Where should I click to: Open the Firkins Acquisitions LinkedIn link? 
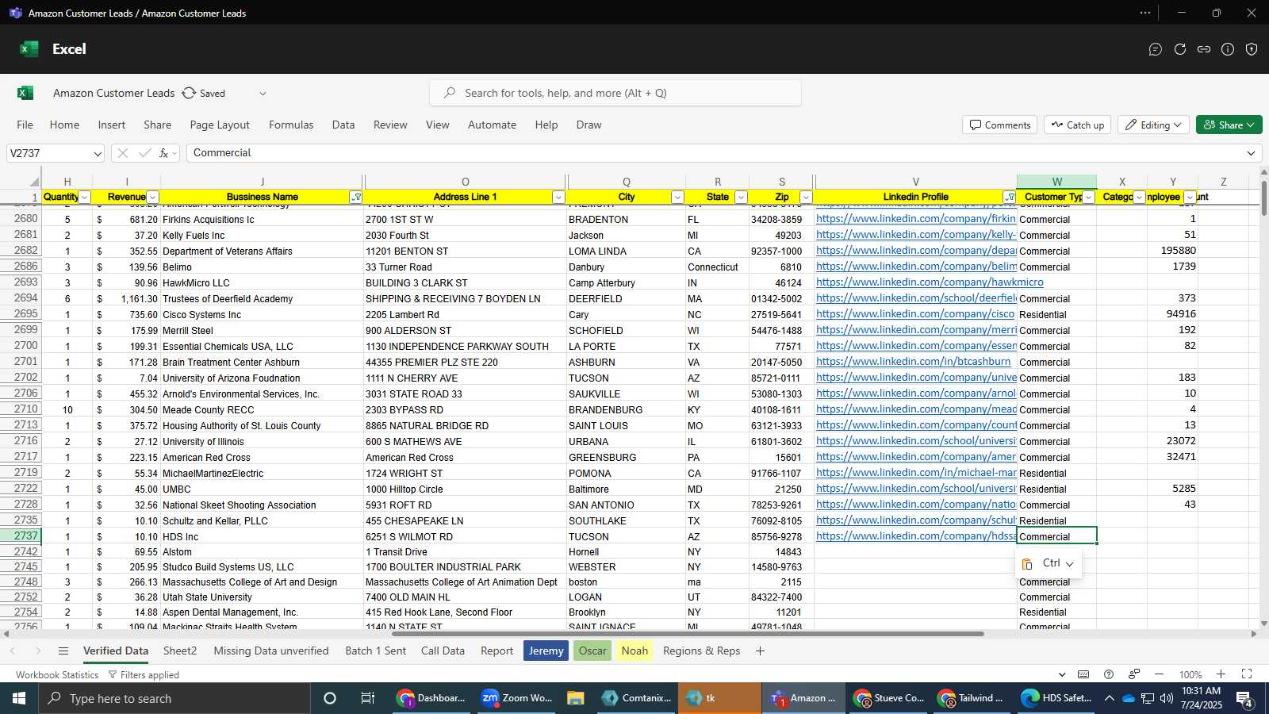click(x=915, y=218)
